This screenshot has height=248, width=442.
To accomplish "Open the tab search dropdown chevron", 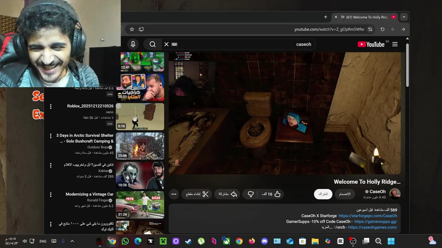I will click(404, 17).
